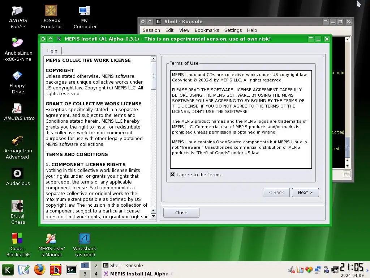Switch to MEPIS Install taskbar entry

click(x=138, y=274)
